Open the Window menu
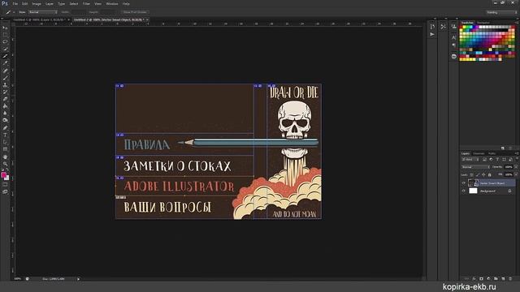520x292 pixels. click(112, 3)
